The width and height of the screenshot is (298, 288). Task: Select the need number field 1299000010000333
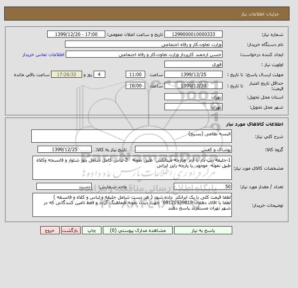[x=193, y=34]
